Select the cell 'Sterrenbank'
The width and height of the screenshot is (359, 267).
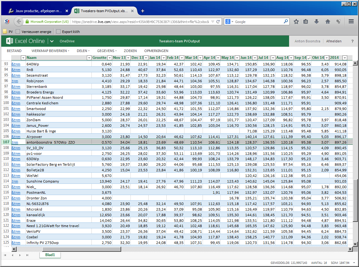coord(58,87)
